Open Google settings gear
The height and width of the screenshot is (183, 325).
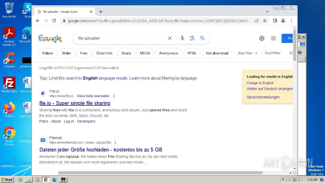coord(262,38)
